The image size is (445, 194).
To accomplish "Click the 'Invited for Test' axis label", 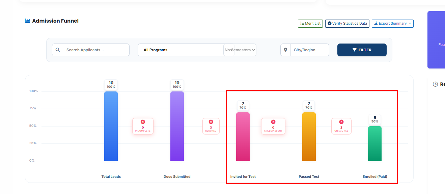I will (243, 177).
